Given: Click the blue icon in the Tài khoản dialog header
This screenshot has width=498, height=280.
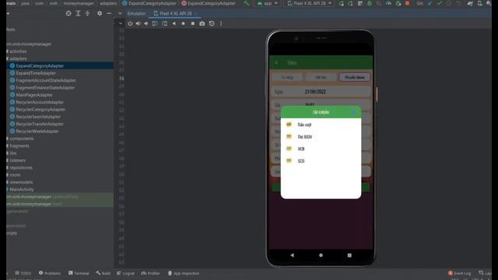Looking at the screenshot, I should click(353, 112).
